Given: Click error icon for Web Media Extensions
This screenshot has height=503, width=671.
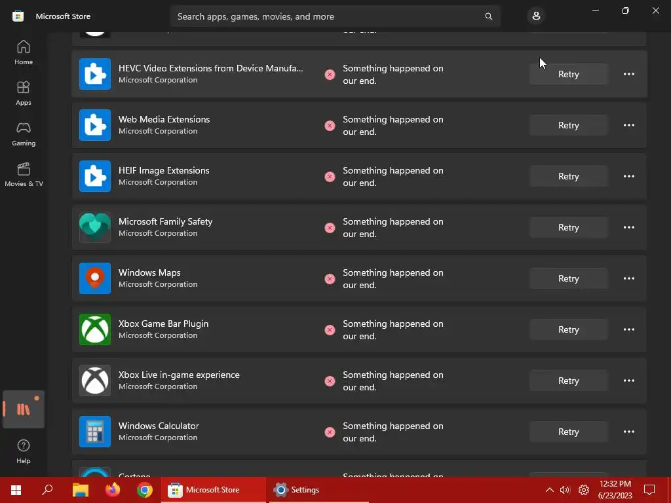Looking at the screenshot, I should point(330,126).
